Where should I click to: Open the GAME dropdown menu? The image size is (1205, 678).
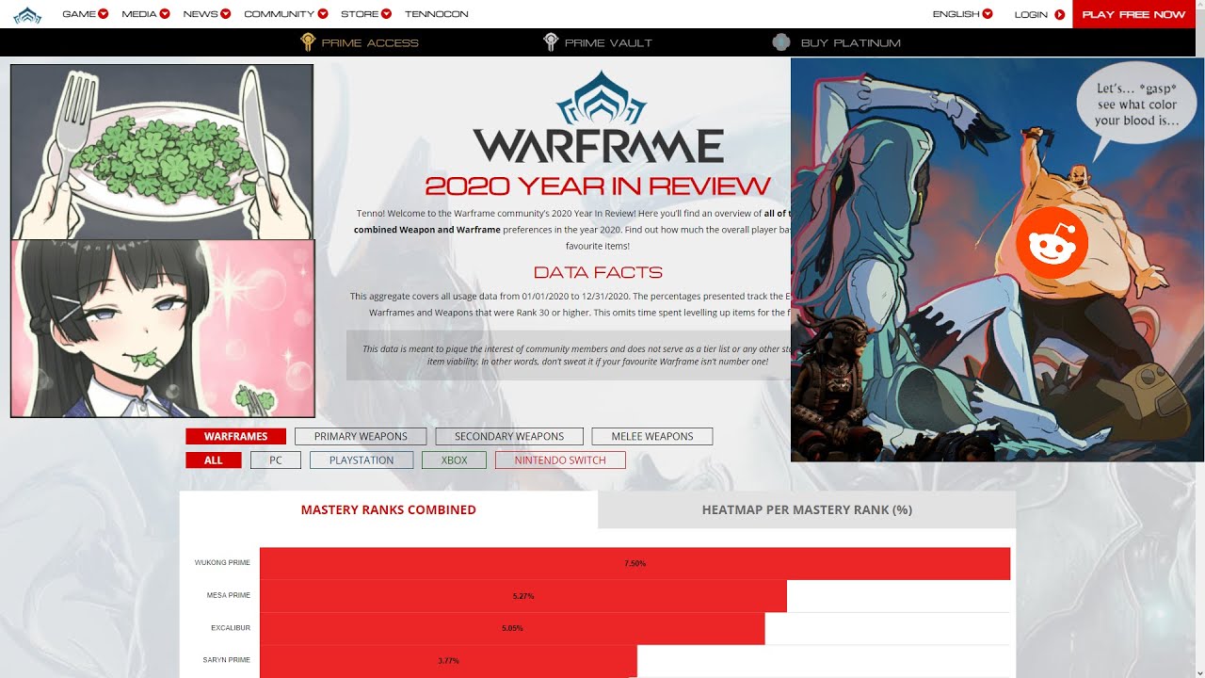click(x=85, y=14)
